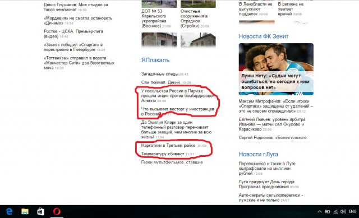Open Загадочные следы post

[160, 74]
